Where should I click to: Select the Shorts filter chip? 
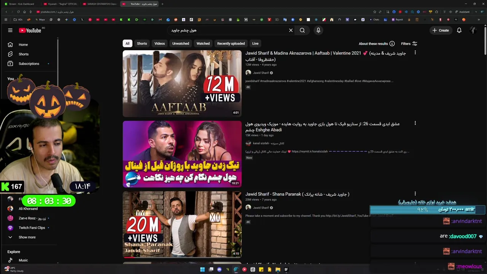click(142, 43)
